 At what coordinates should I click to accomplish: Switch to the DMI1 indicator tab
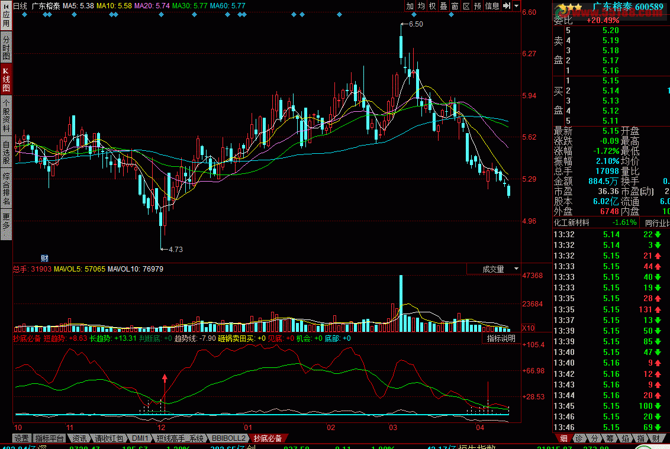140,438
